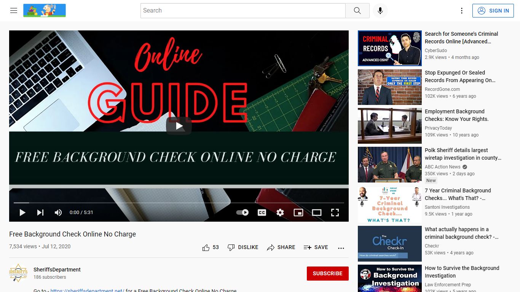The width and height of the screenshot is (520, 292).
Task: Open Criminal Records Online video thumbnail
Action: coord(390,48)
